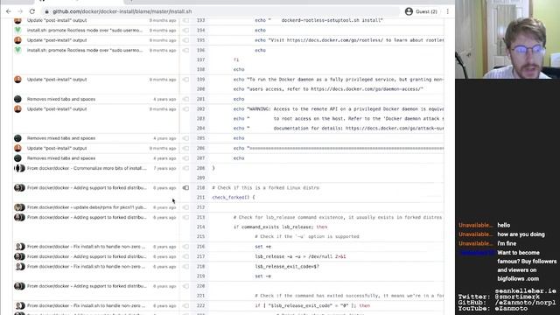Click code text 'check_forked() {'
Image resolution: width=560 pixels, height=315 pixels.
coord(234,197)
